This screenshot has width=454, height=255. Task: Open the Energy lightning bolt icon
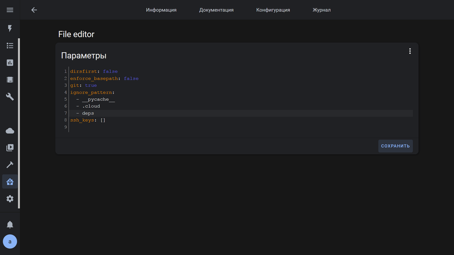[10, 28]
